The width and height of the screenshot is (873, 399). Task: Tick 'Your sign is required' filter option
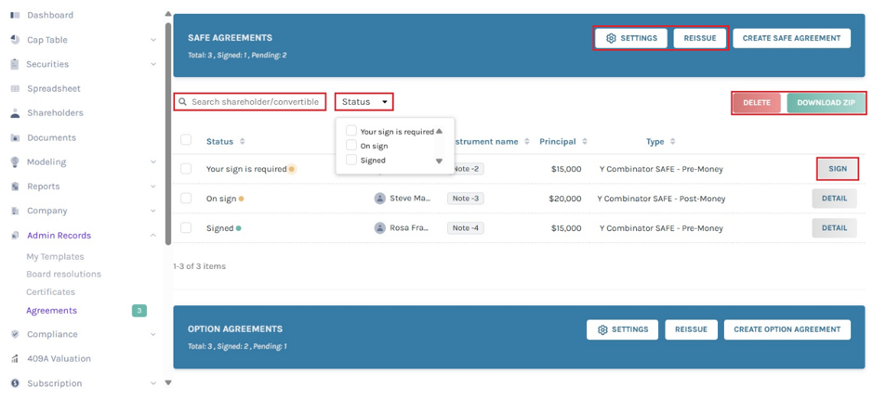pyautogui.click(x=351, y=131)
